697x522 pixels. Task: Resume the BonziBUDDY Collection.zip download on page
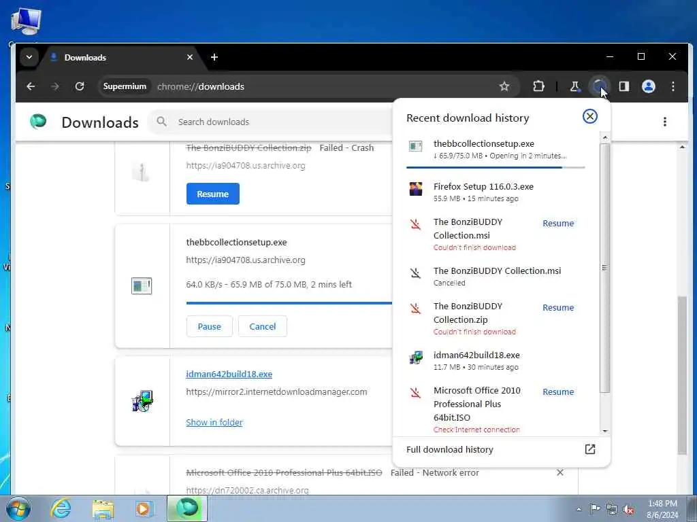[x=212, y=194]
